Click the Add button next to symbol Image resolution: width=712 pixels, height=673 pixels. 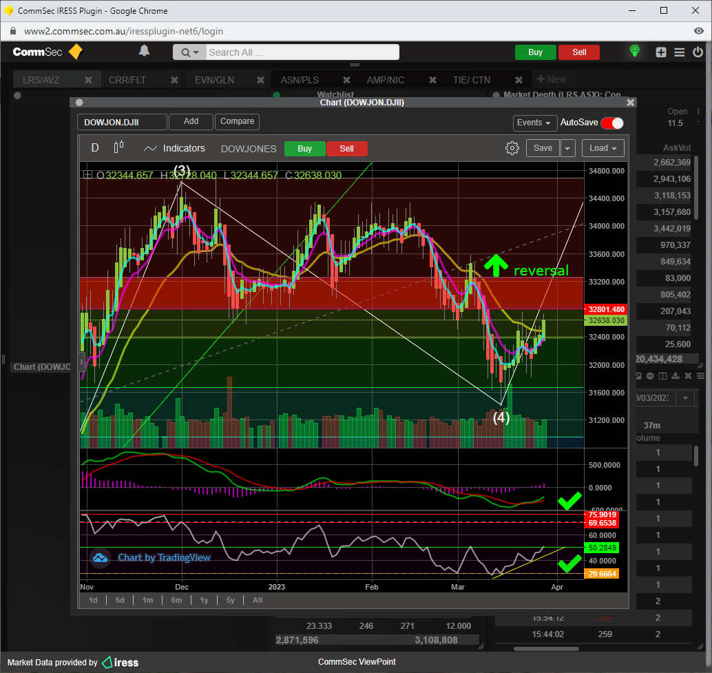coord(191,122)
